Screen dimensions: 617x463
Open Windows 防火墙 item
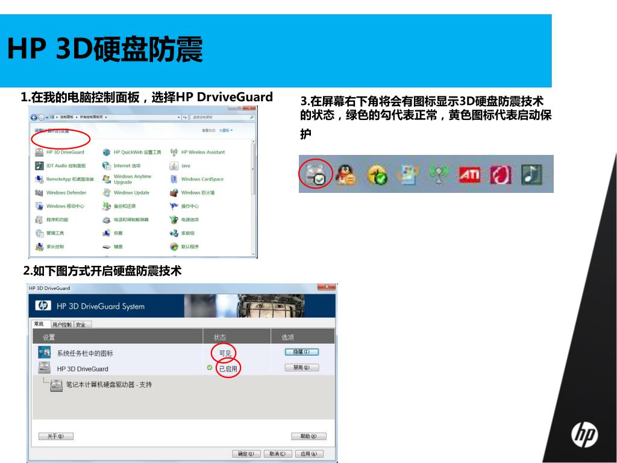tap(192, 192)
